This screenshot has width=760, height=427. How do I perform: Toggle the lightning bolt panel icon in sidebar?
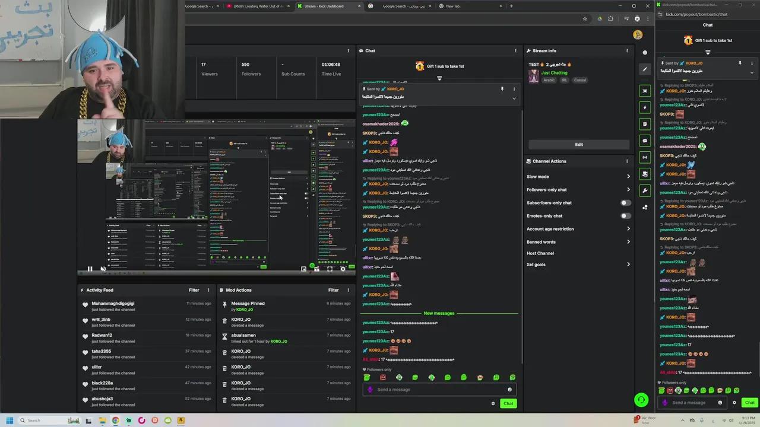coord(645,107)
